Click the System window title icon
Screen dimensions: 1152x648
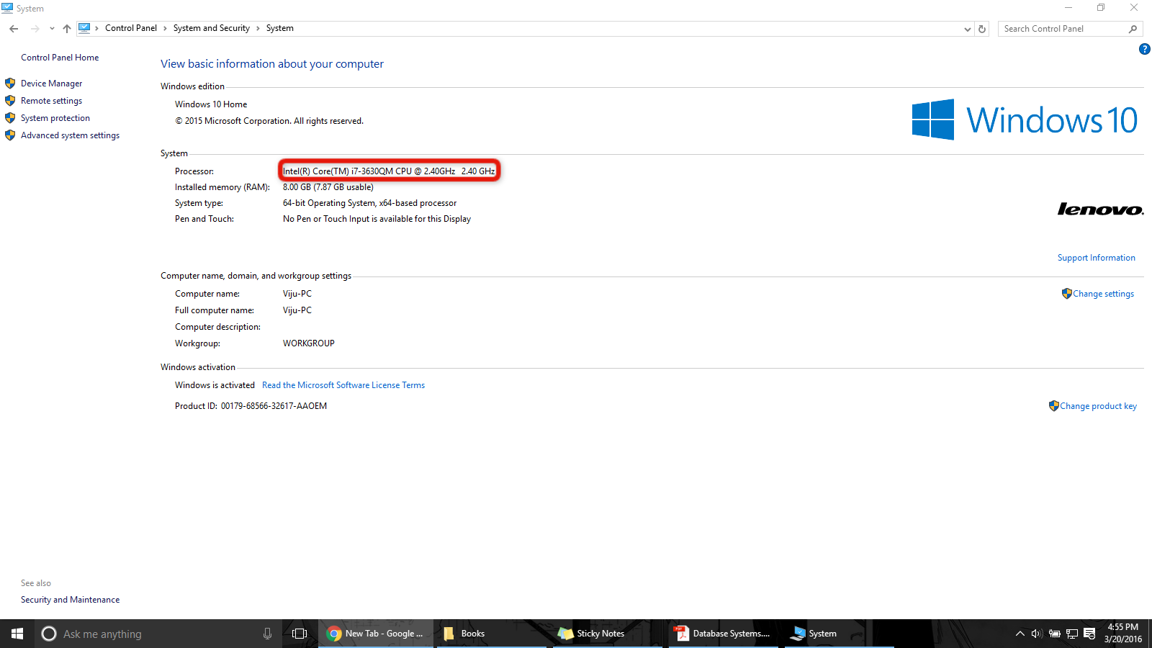(7, 8)
